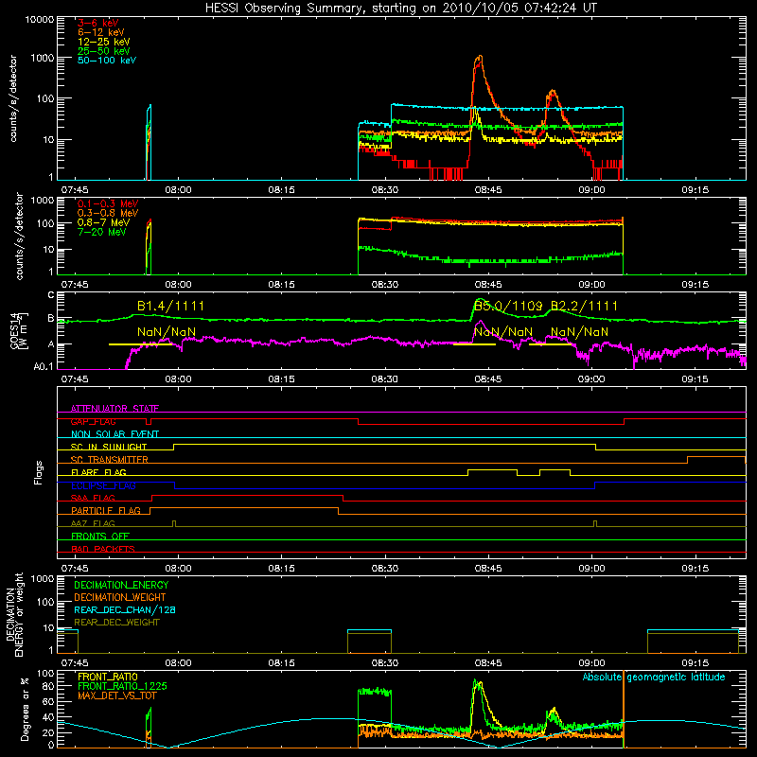Click the B2.2/1111 flare annotation
The height and width of the screenshot is (757, 757).
coord(584,306)
